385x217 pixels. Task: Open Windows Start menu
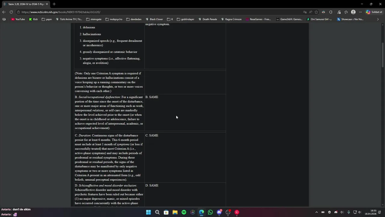point(148,212)
